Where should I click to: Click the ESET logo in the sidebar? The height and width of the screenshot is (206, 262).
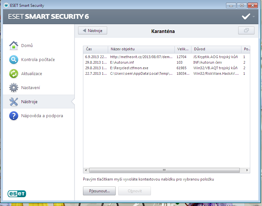pos(17,194)
